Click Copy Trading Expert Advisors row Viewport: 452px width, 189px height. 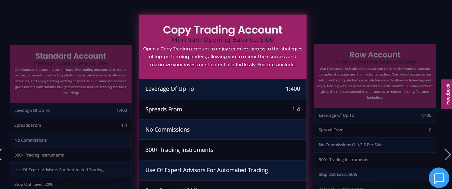point(223,170)
